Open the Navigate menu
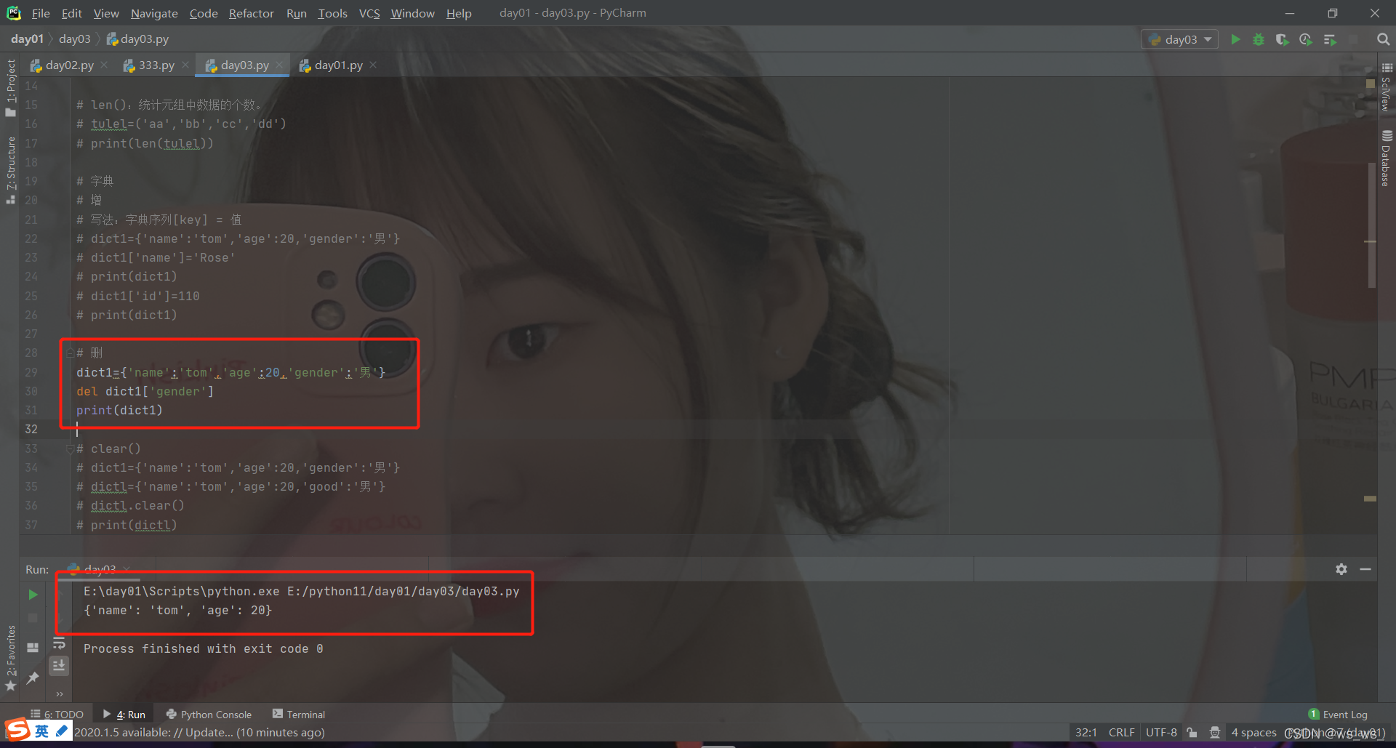Image resolution: width=1396 pixels, height=748 pixels. pyautogui.click(x=154, y=13)
